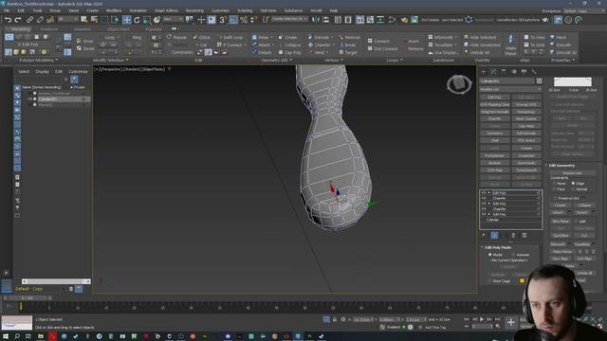This screenshot has height=341, width=607.
Task: Enable Show Cage checkbox
Action: 490,280
